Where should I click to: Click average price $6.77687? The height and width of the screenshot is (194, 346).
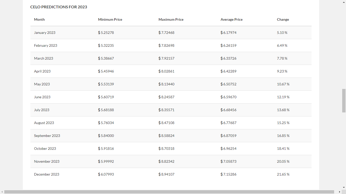[228, 123]
